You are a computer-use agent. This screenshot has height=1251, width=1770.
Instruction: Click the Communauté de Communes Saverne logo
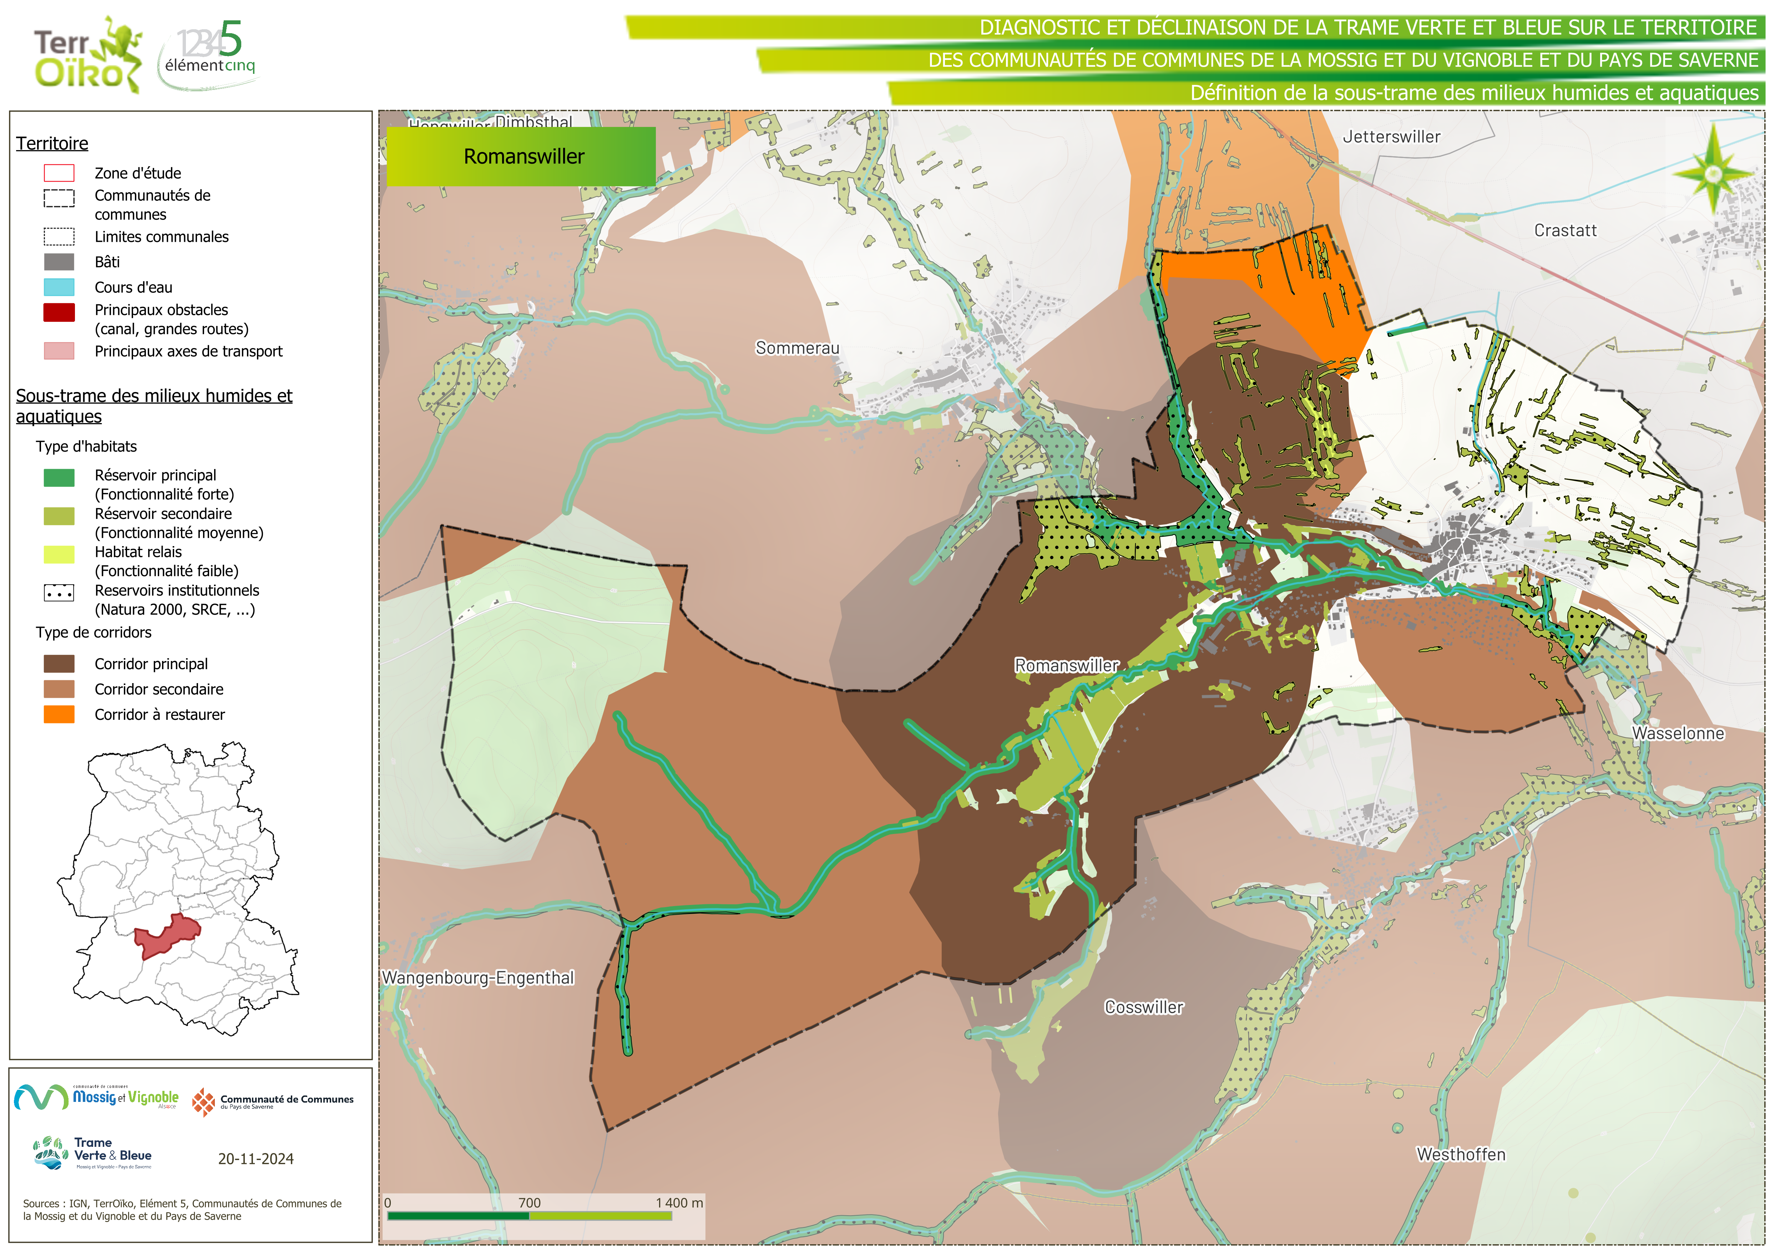[273, 1102]
